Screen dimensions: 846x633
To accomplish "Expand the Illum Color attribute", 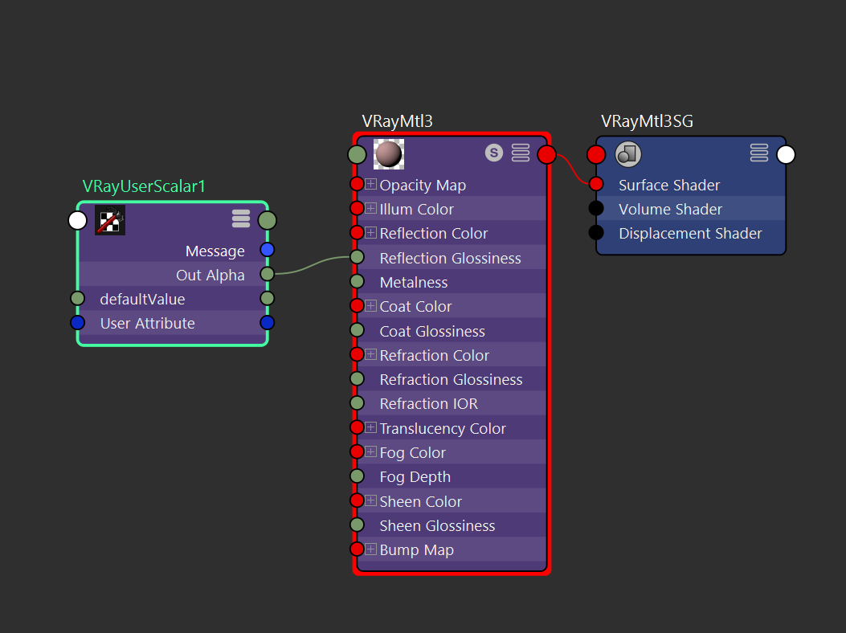I will [x=370, y=208].
